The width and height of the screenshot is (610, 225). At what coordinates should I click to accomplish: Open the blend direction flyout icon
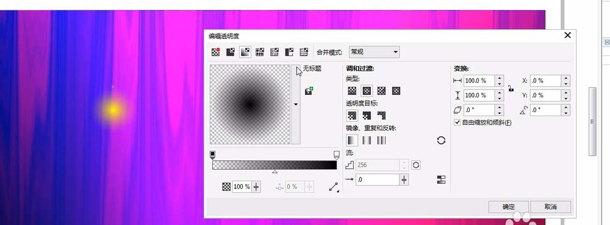(x=334, y=187)
